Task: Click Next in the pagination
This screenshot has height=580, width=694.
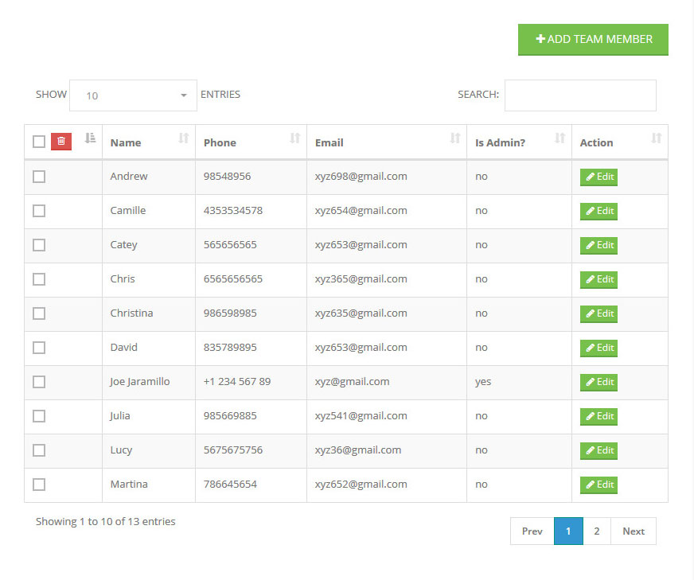Action: coord(633,531)
